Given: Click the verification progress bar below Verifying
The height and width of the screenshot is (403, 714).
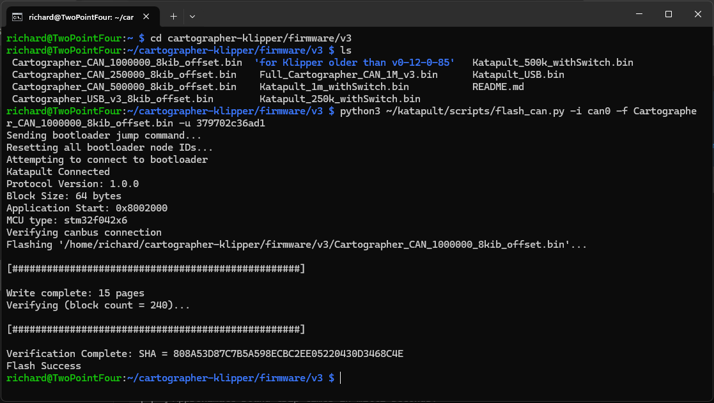Looking at the screenshot, I should click(x=155, y=330).
